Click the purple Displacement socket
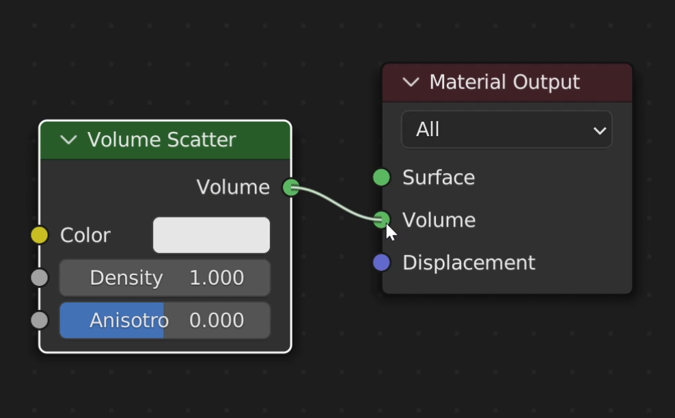Viewport: 675px width, 418px height. tap(381, 263)
